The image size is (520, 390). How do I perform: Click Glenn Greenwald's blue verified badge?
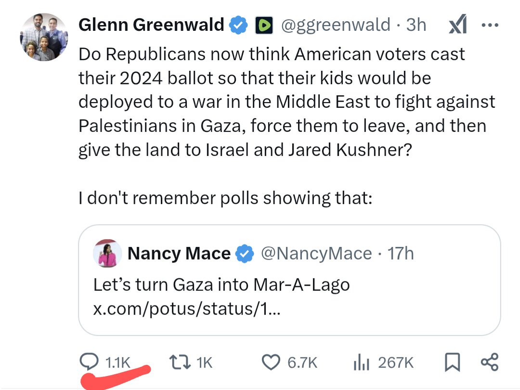(x=238, y=25)
